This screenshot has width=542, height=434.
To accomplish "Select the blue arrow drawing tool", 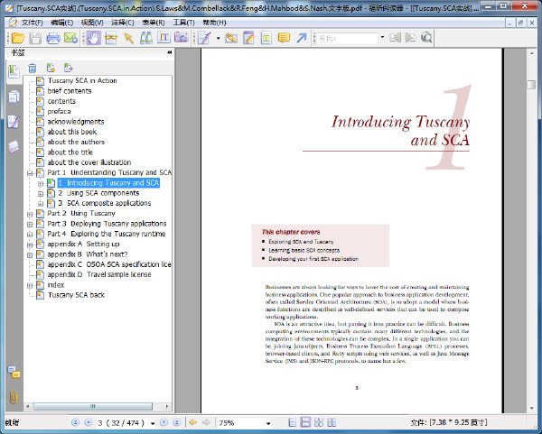I will (x=302, y=38).
